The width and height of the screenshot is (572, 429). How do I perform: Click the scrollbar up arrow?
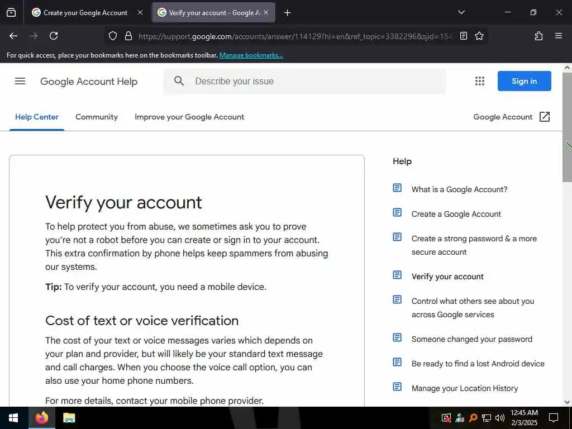(567, 68)
